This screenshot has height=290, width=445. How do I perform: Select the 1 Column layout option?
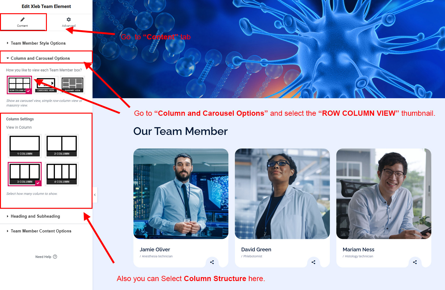click(25, 146)
